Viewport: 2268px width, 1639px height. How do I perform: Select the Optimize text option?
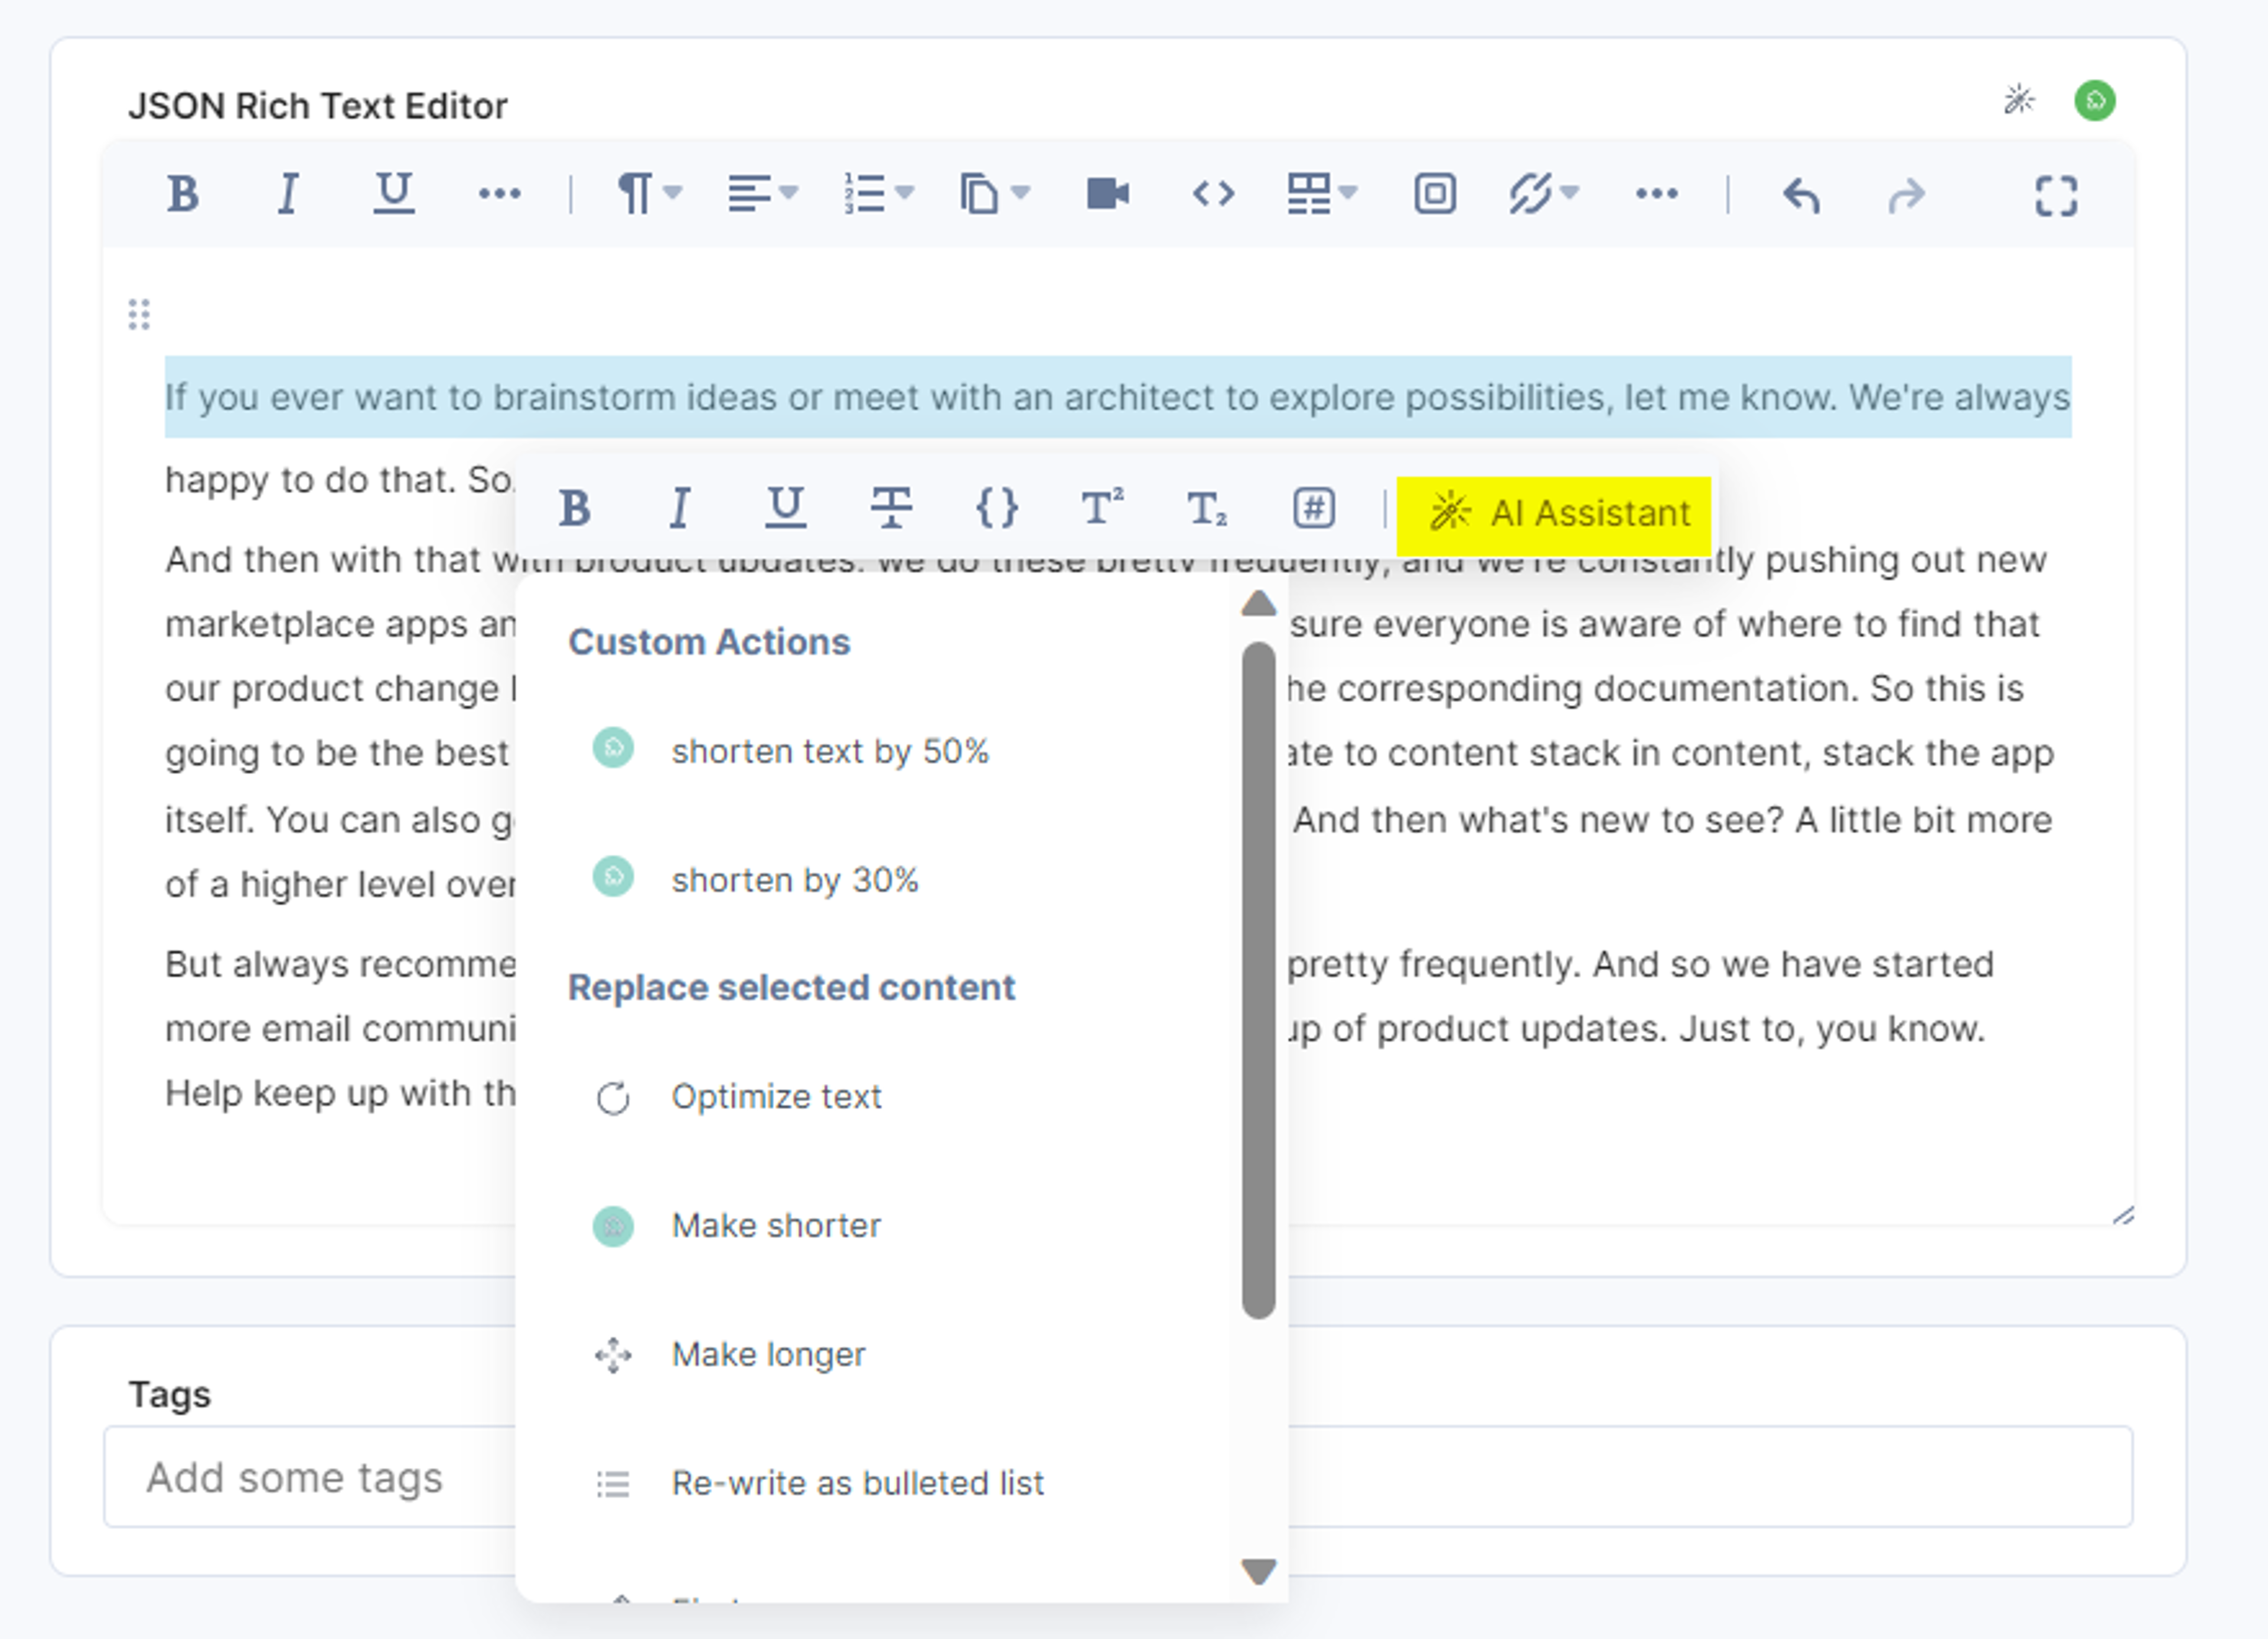click(x=776, y=1097)
